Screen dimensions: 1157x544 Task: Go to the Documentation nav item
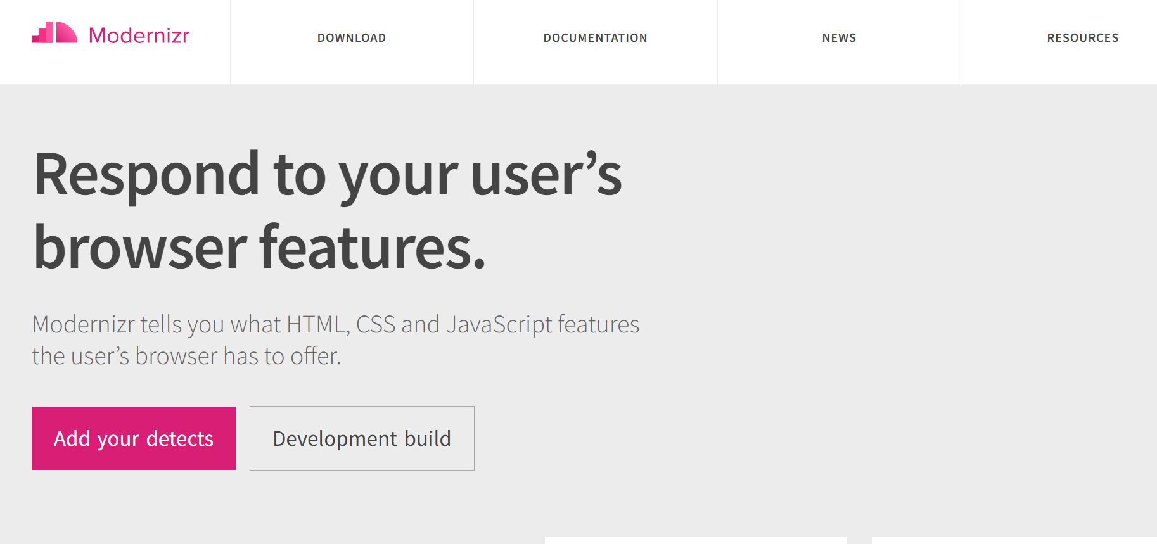pyautogui.click(x=595, y=38)
